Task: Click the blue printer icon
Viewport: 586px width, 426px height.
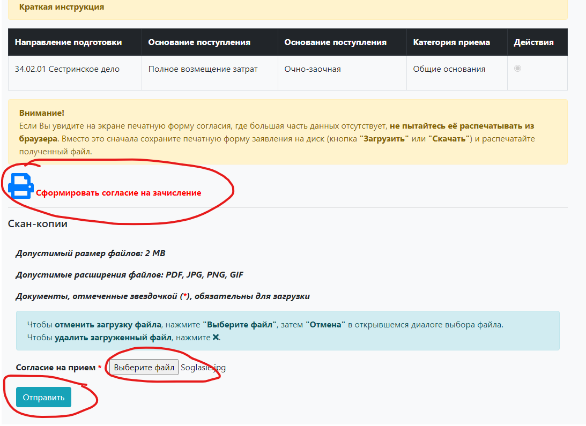Action: pos(20,186)
